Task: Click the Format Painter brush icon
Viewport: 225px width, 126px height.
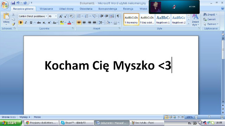Action: click(13, 24)
